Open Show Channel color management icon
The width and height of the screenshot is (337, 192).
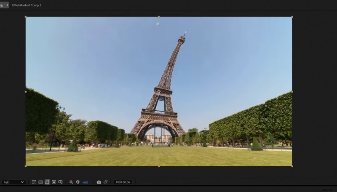click(x=71, y=182)
